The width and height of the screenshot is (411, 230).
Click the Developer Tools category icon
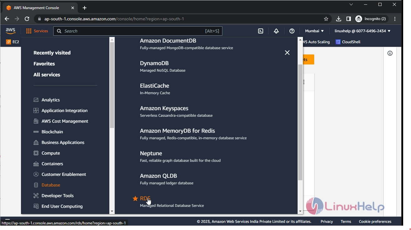[36, 196]
